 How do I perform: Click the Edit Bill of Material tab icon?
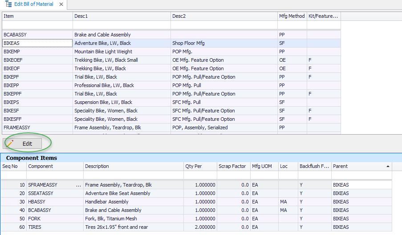8,4
